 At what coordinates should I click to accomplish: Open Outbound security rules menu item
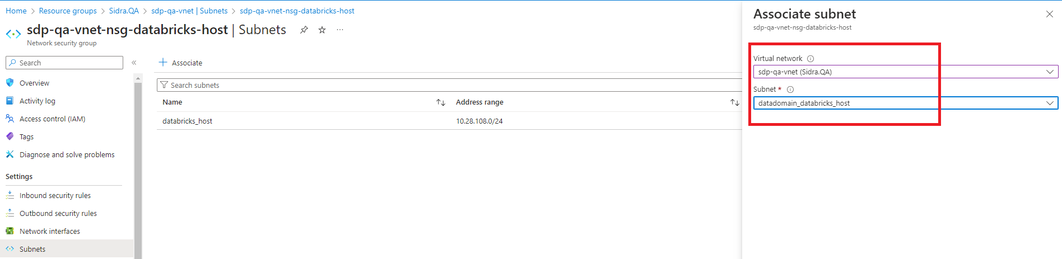[58, 214]
